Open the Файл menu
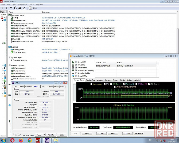 pos(3,5)
